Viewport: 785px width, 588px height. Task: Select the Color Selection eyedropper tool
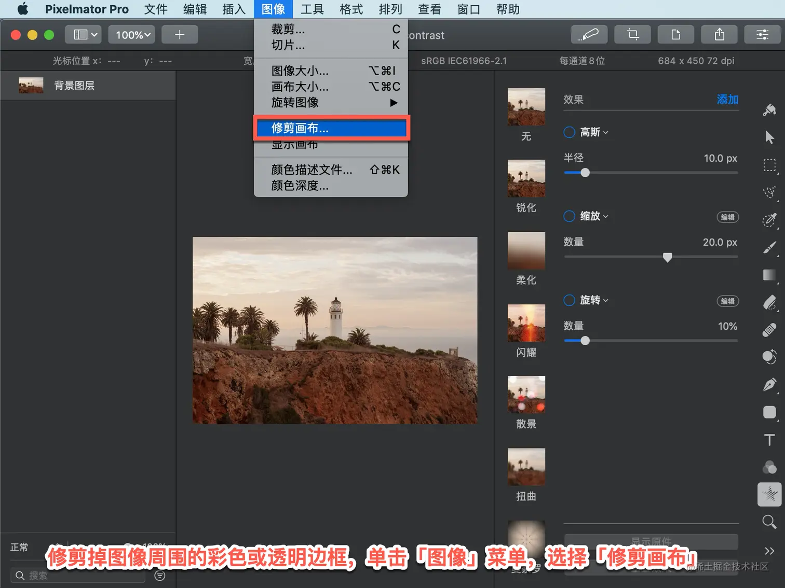point(769,220)
